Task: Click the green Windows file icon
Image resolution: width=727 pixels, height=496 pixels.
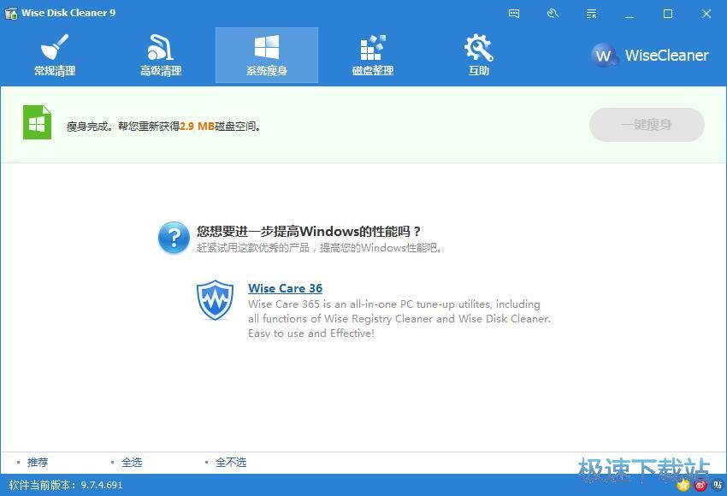Action: (x=37, y=122)
